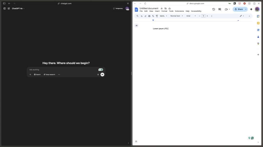The height and width of the screenshot is (147, 263).
Task: Open the Tools menu in Docs
Action: 171,11
